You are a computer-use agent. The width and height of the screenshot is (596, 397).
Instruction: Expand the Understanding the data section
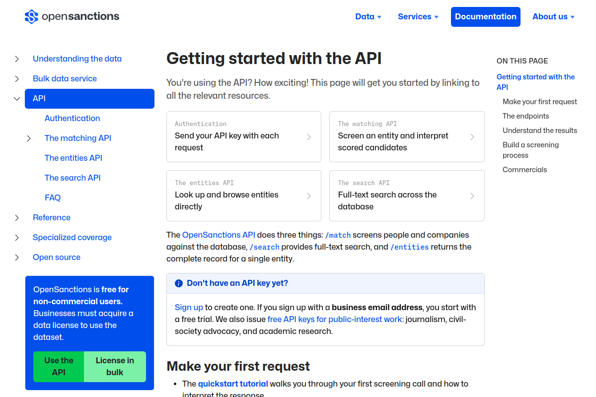[x=17, y=59]
